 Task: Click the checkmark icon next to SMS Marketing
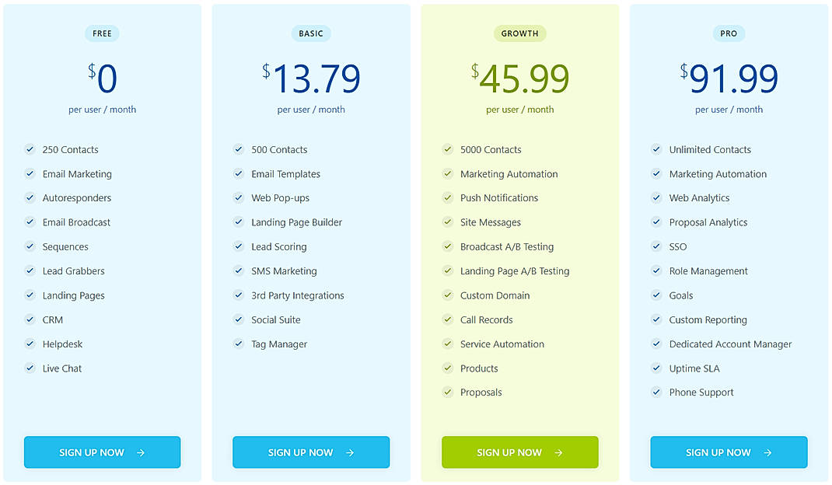tap(239, 270)
